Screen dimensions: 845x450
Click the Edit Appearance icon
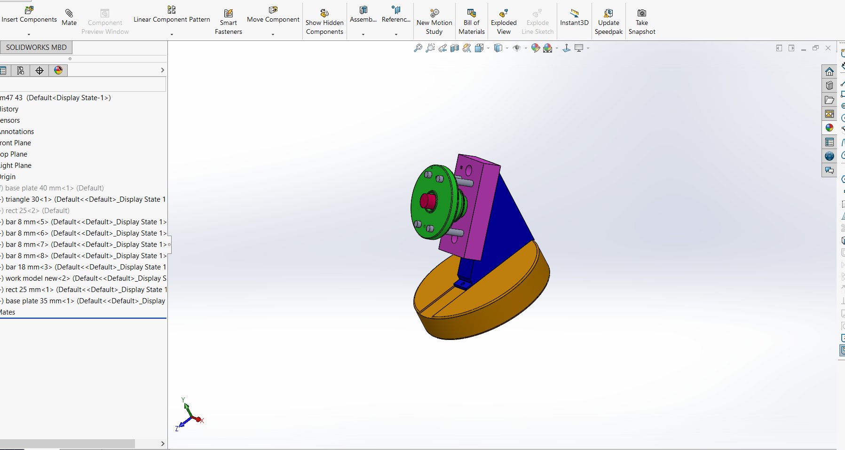coord(536,48)
